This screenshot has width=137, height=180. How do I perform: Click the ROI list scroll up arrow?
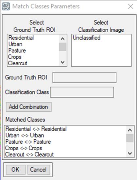tap(62, 39)
